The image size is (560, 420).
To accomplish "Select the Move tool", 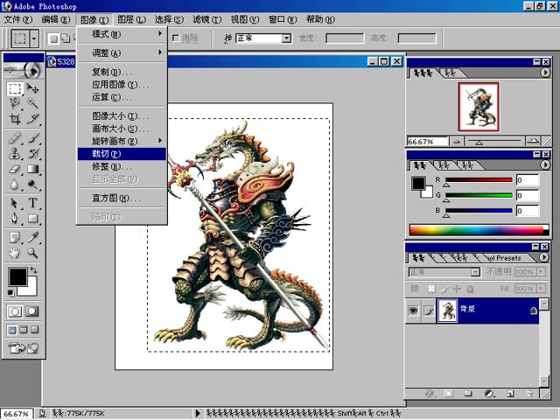I will (x=32, y=88).
